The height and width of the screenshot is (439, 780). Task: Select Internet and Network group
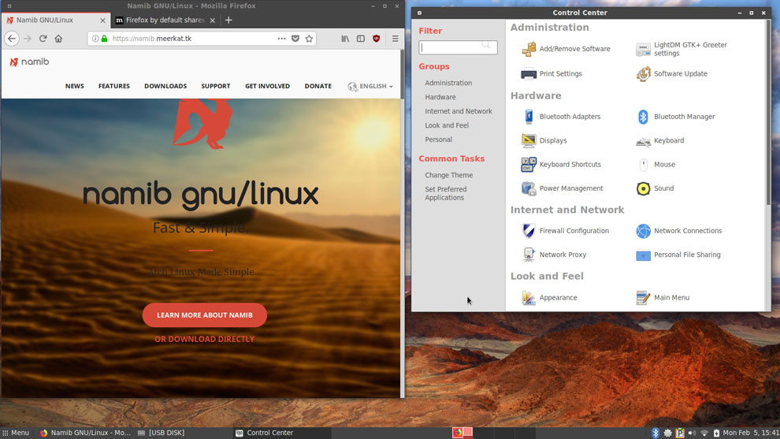458,111
